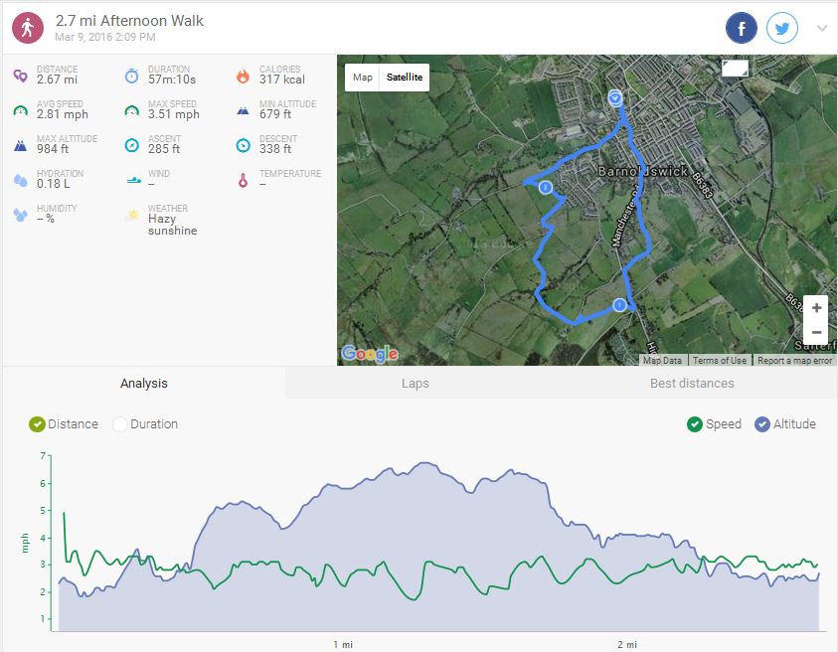Screen dimensions: 838x652
Task: Open the Terms of Use link
Action: pyautogui.click(x=719, y=361)
